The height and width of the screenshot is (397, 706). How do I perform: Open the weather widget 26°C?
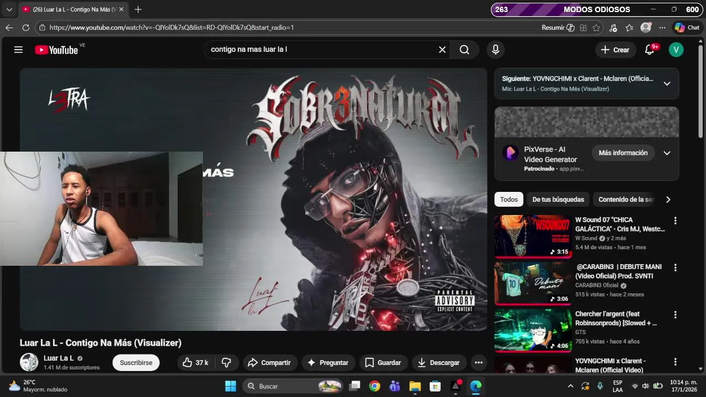click(x=38, y=386)
